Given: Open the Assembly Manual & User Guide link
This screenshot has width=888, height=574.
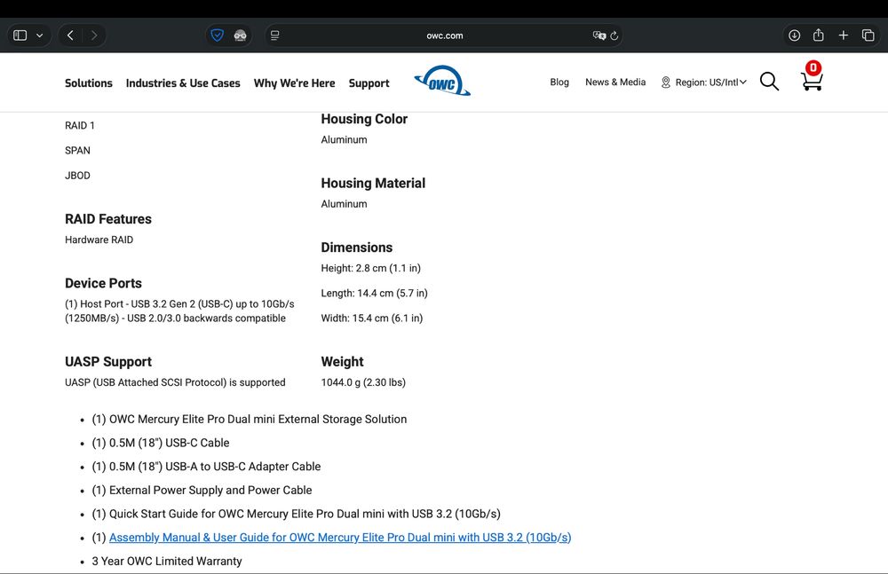Looking at the screenshot, I should point(340,538).
